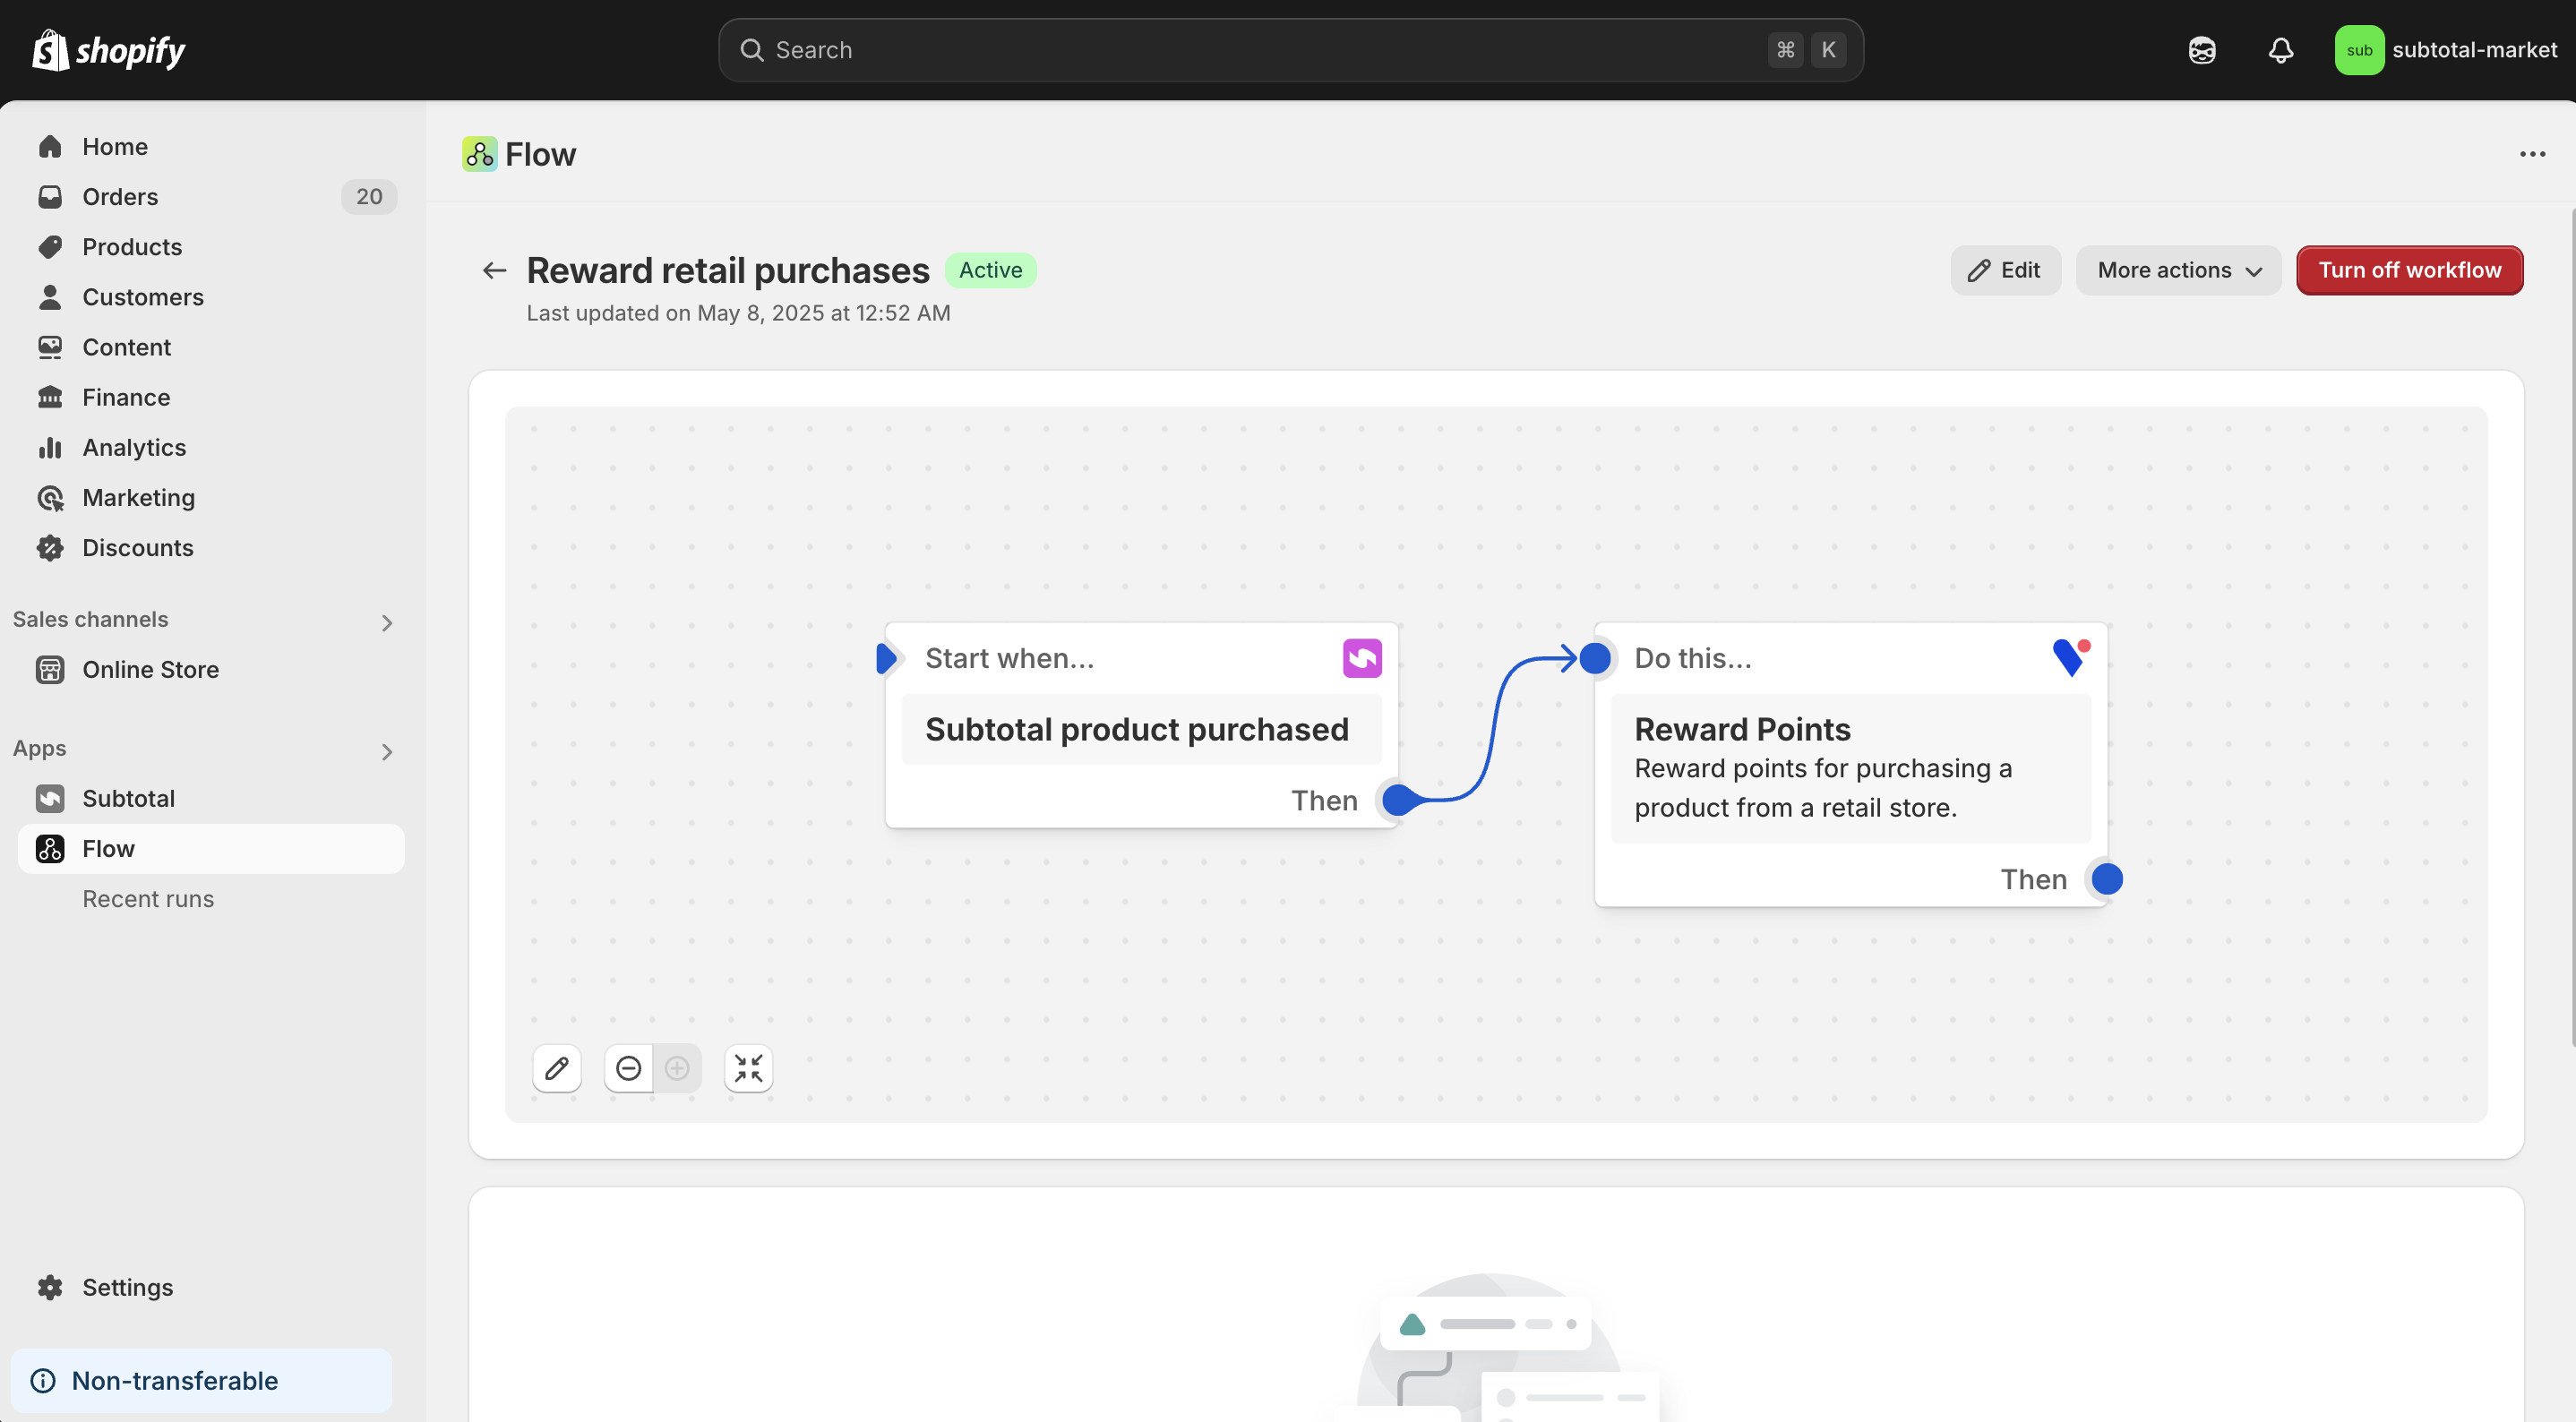Open the Recent runs link
This screenshot has width=2576, height=1422.
(x=148, y=898)
